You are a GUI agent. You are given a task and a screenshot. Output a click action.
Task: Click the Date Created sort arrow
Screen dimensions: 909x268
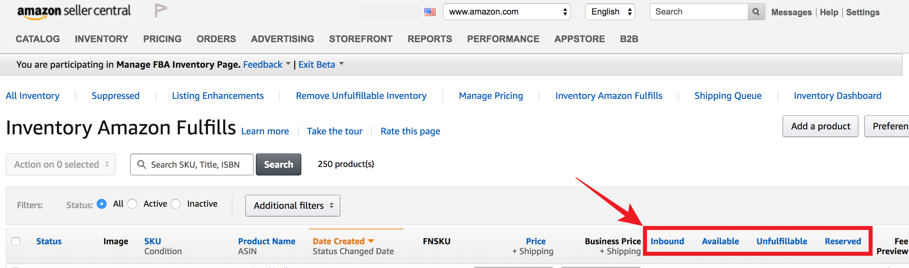pyautogui.click(x=371, y=241)
